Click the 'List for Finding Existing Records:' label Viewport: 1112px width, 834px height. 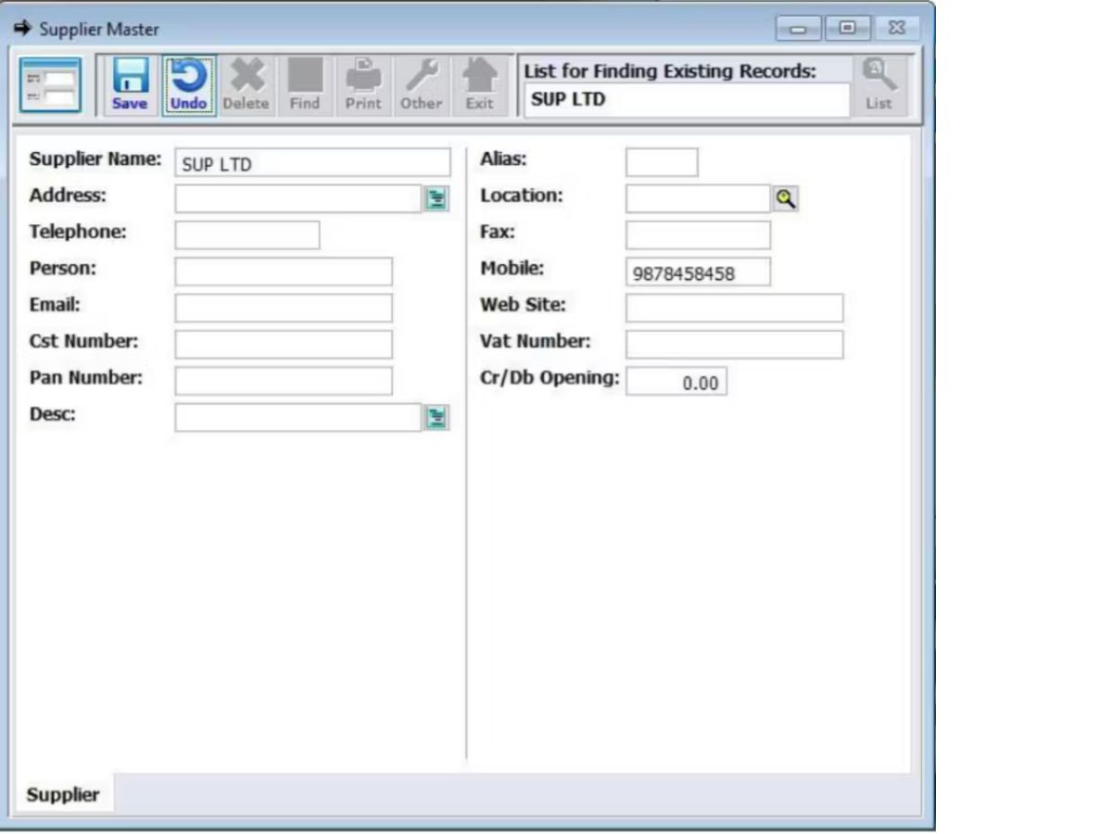(670, 71)
